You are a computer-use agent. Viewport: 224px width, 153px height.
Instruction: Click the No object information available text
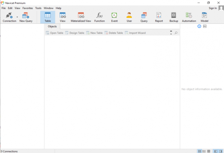[x=202, y=89]
